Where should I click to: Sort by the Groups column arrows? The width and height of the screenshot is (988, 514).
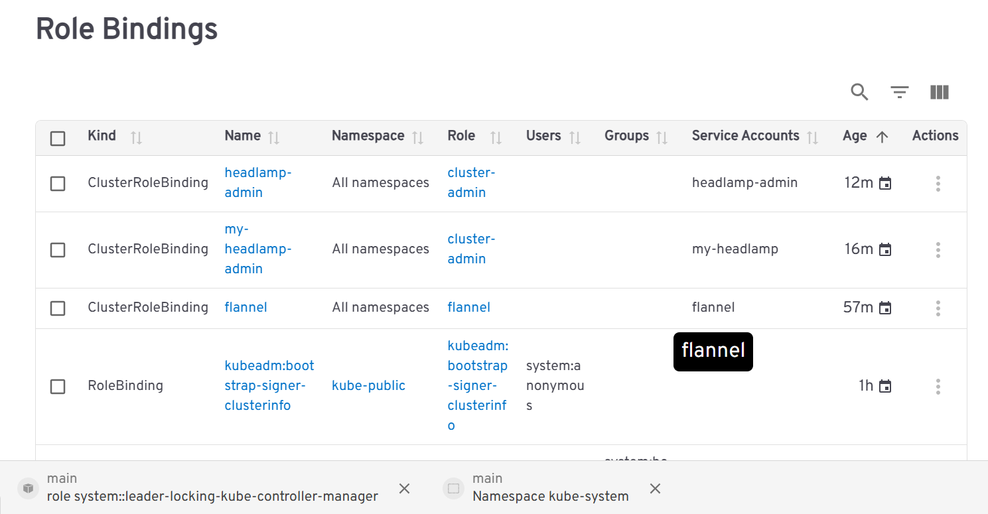point(662,137)
